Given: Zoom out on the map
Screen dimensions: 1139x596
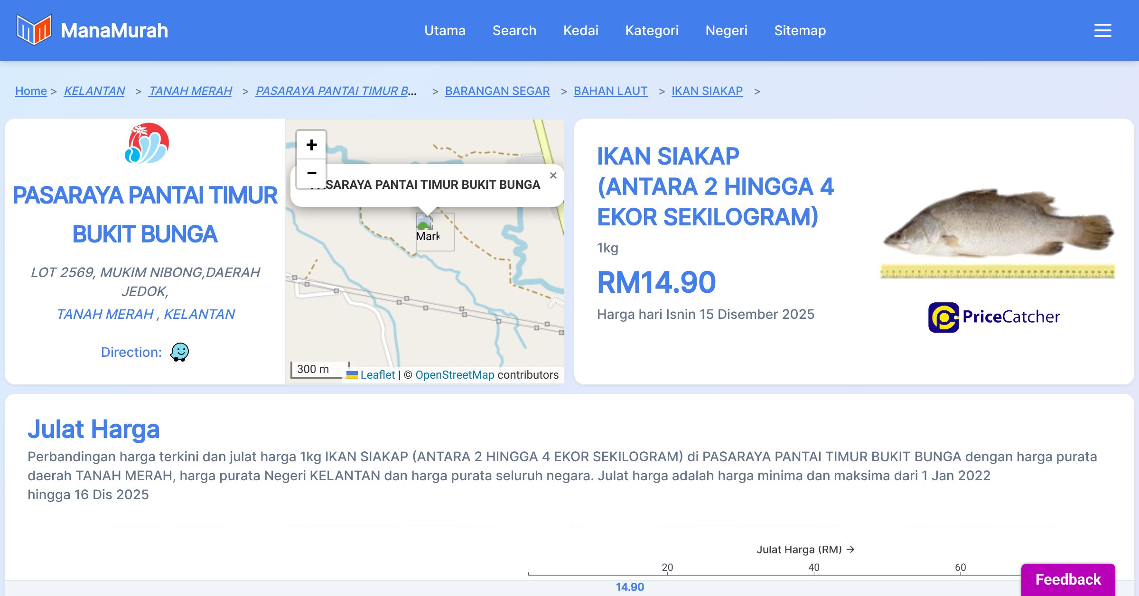Looking at the screenshot, I should coord(311,173).
